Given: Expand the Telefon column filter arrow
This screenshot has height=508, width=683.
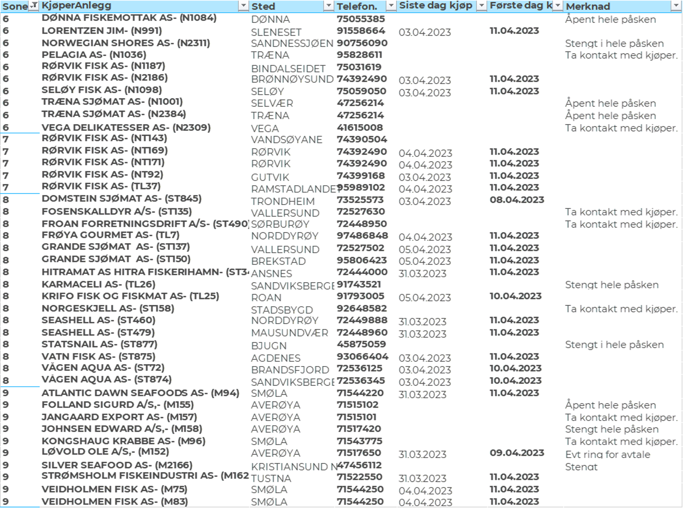Looking at the screenshot, I should (x=391, y=5).
